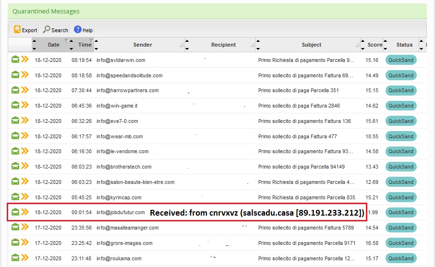Click score value 15.16

pyautogui.click(x=372, y=60)
